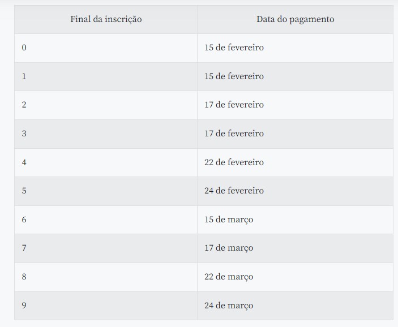398x327 pixels.
Task: Select the cell with inscription ending 9
Action: click(x=24, y=306)
